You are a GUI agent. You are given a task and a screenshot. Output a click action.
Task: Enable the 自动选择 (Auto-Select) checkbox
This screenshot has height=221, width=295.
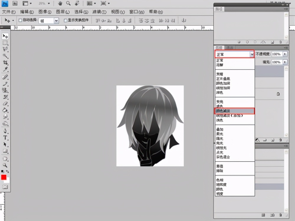[20, 21]
